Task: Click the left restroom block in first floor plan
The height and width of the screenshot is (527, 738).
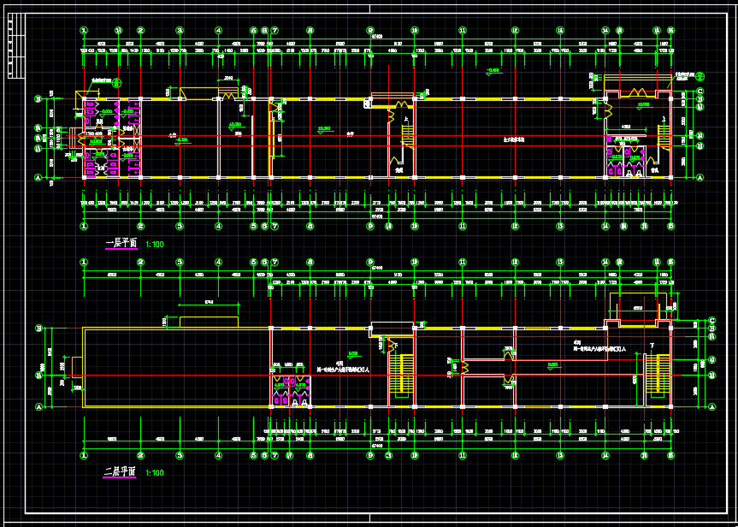Action: coord(111,137)
